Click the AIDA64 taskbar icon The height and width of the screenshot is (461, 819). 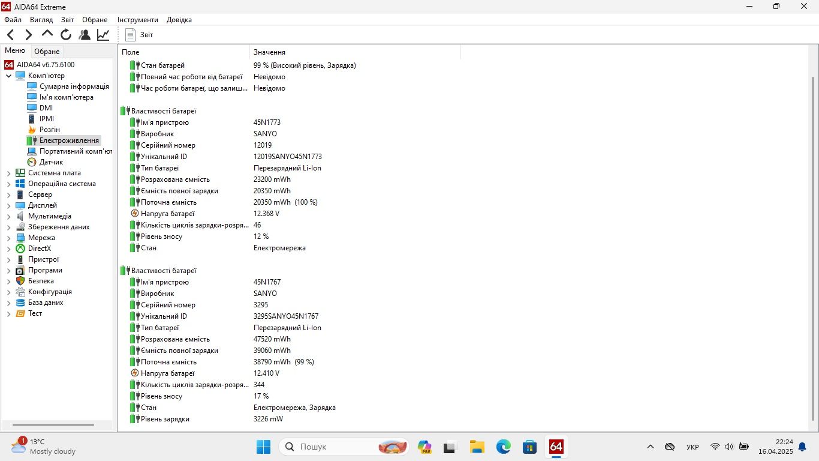[556, 447]
